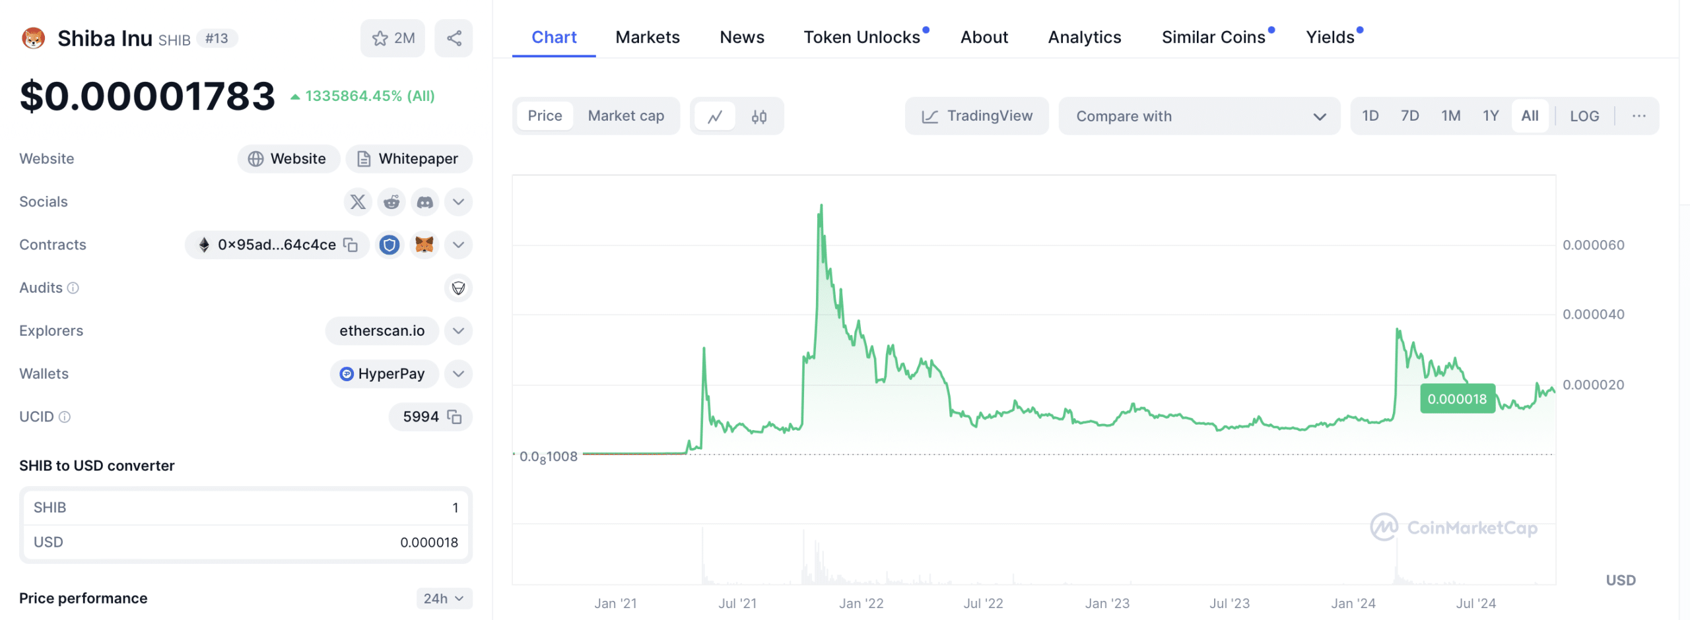This screenshot has width=1690, height=620.
Task: Click the Price performance heading
Action: click(83, 599)
